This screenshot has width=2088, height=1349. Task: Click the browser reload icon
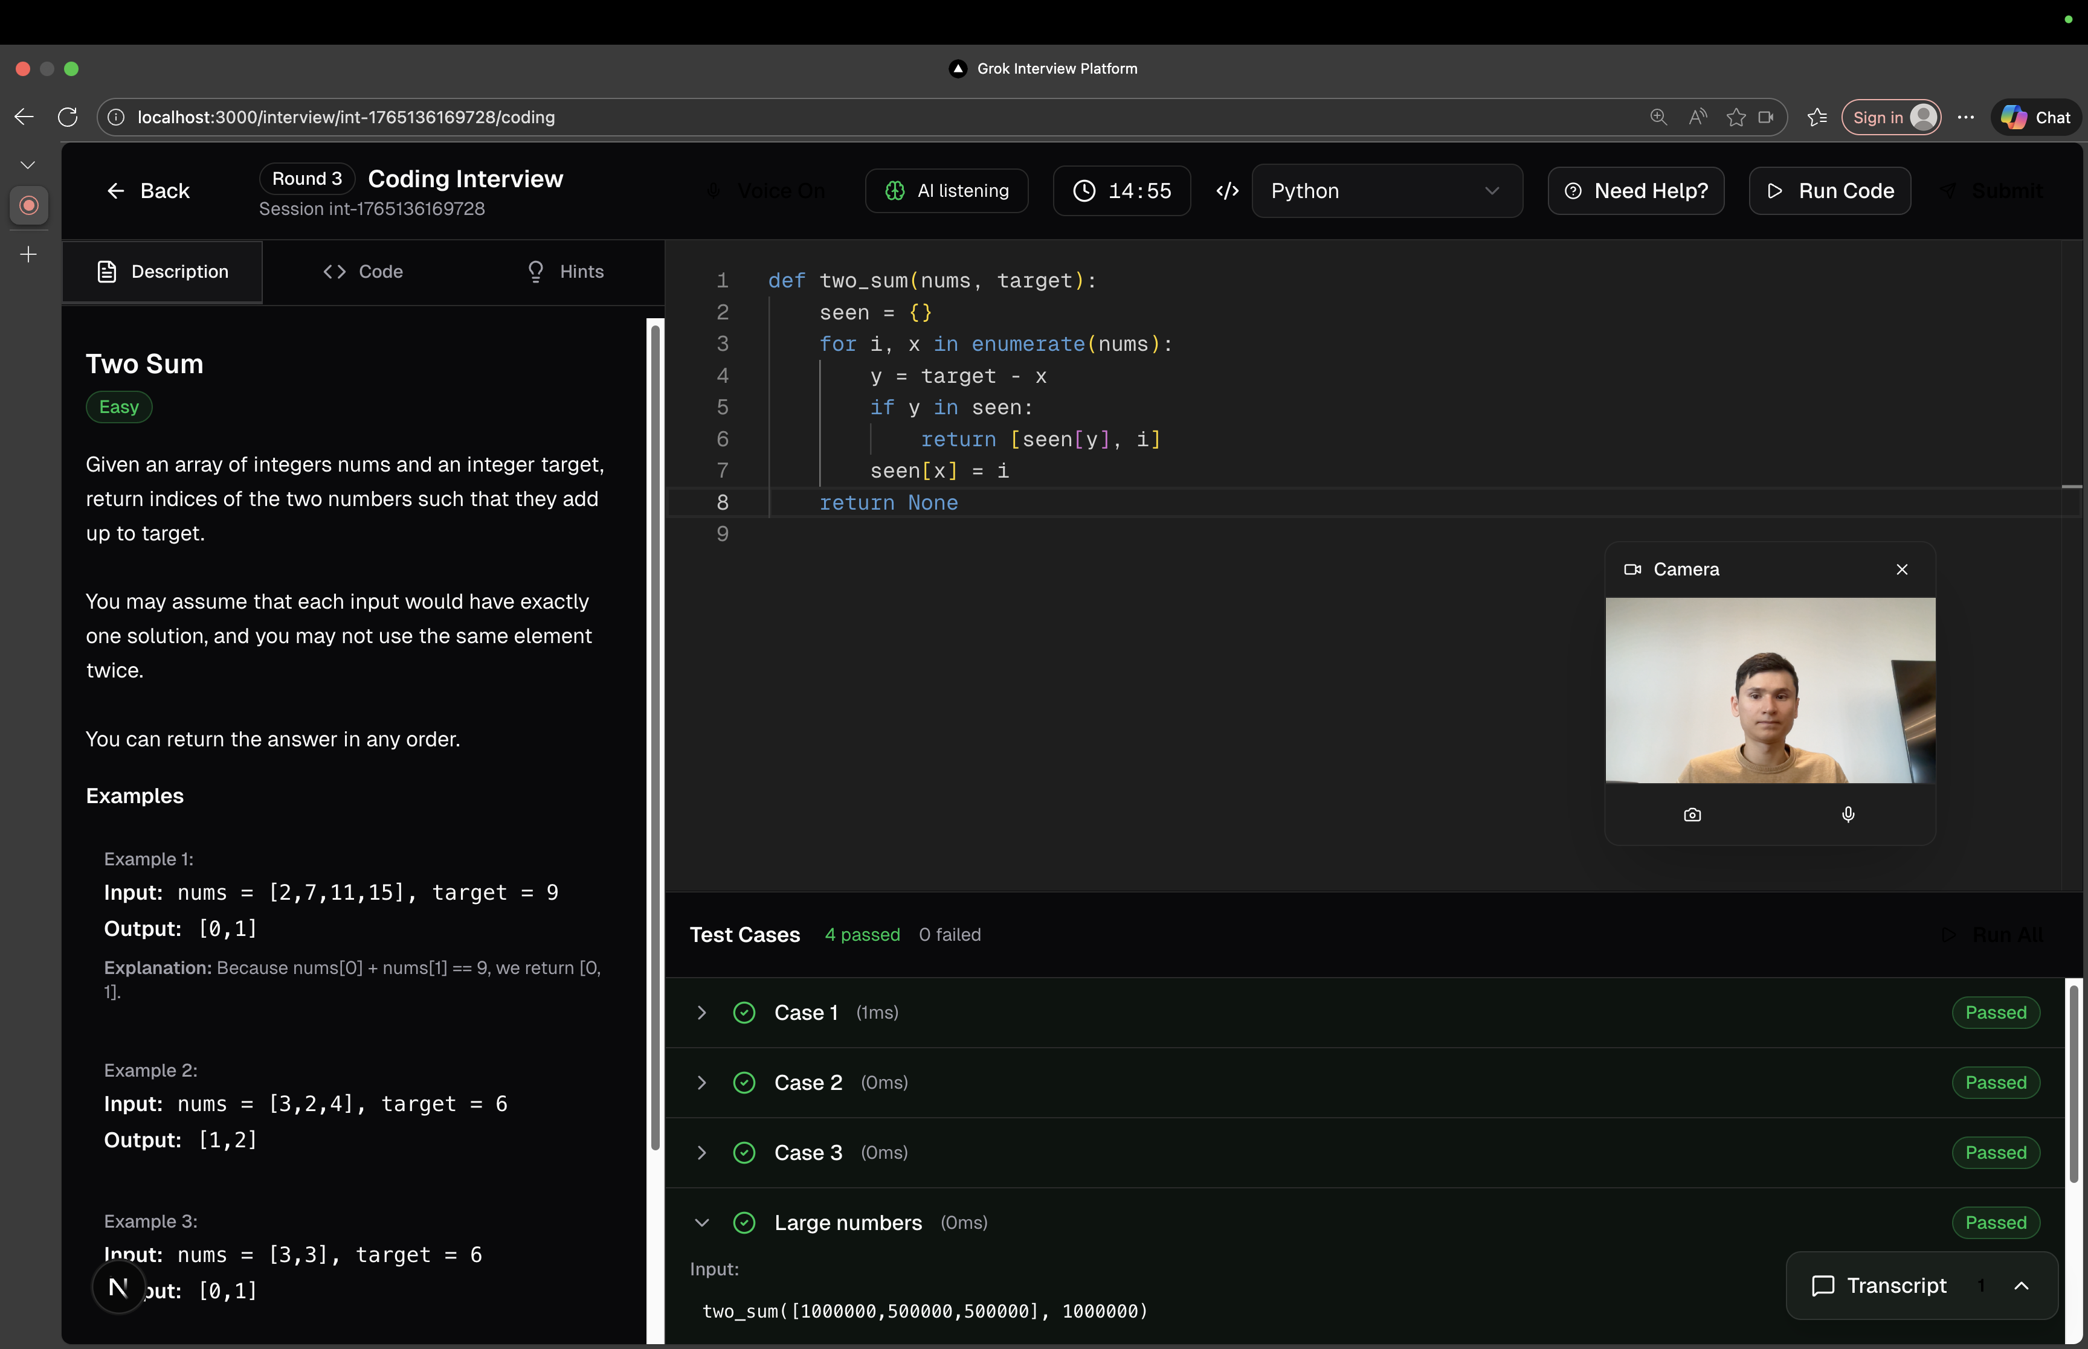(68, 117)
